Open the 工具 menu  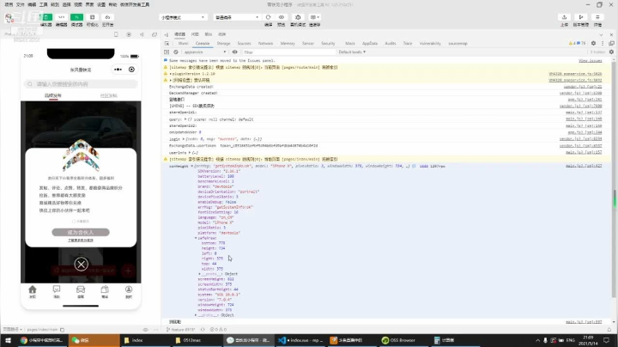(x=44, y=5)
